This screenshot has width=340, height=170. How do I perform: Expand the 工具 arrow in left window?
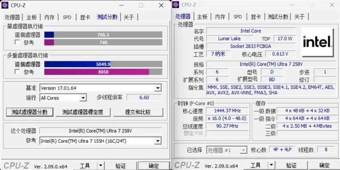100,166
